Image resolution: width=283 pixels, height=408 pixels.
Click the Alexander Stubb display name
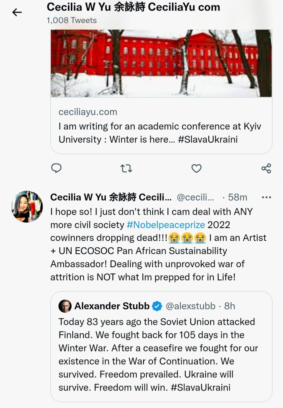tap(112, 306)
